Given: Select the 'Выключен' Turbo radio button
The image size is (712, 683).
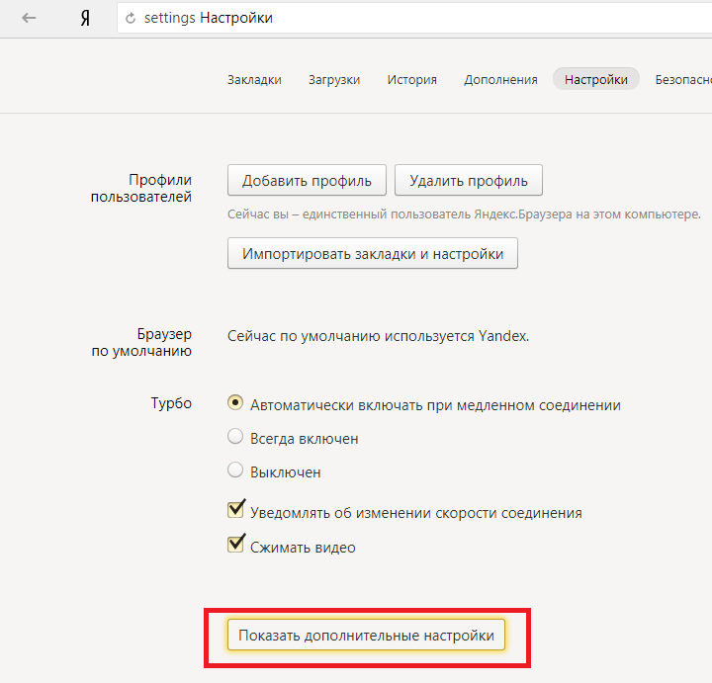Looking at the screenshot, I should click(x=235, y=470).
